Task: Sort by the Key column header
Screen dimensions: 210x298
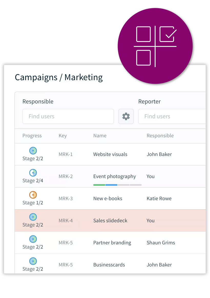Action: coord(62,136)
